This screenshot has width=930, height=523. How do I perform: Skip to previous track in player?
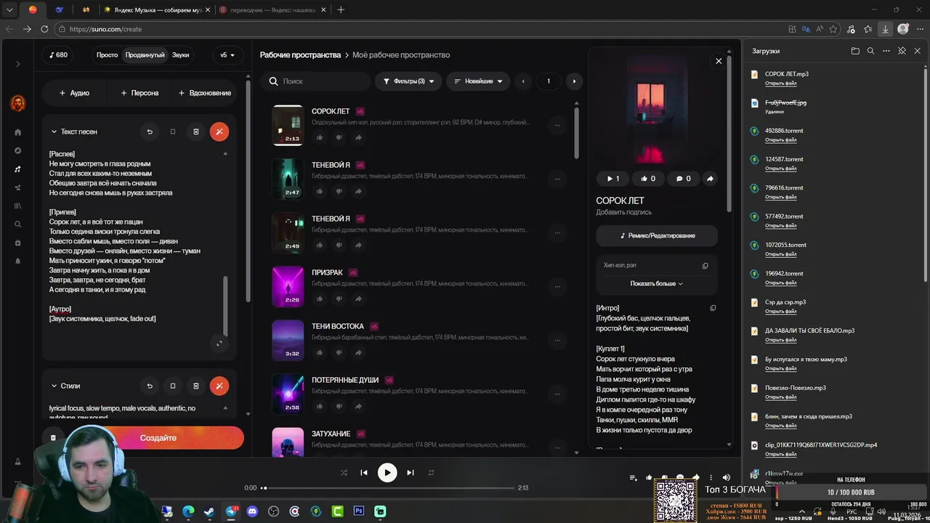364,472
